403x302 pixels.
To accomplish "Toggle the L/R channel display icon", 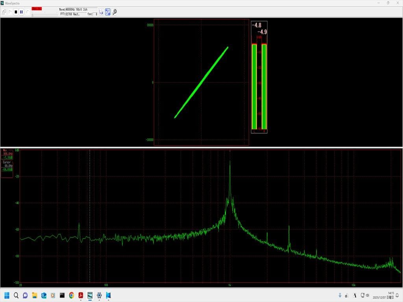I will [x=101, y=12].
